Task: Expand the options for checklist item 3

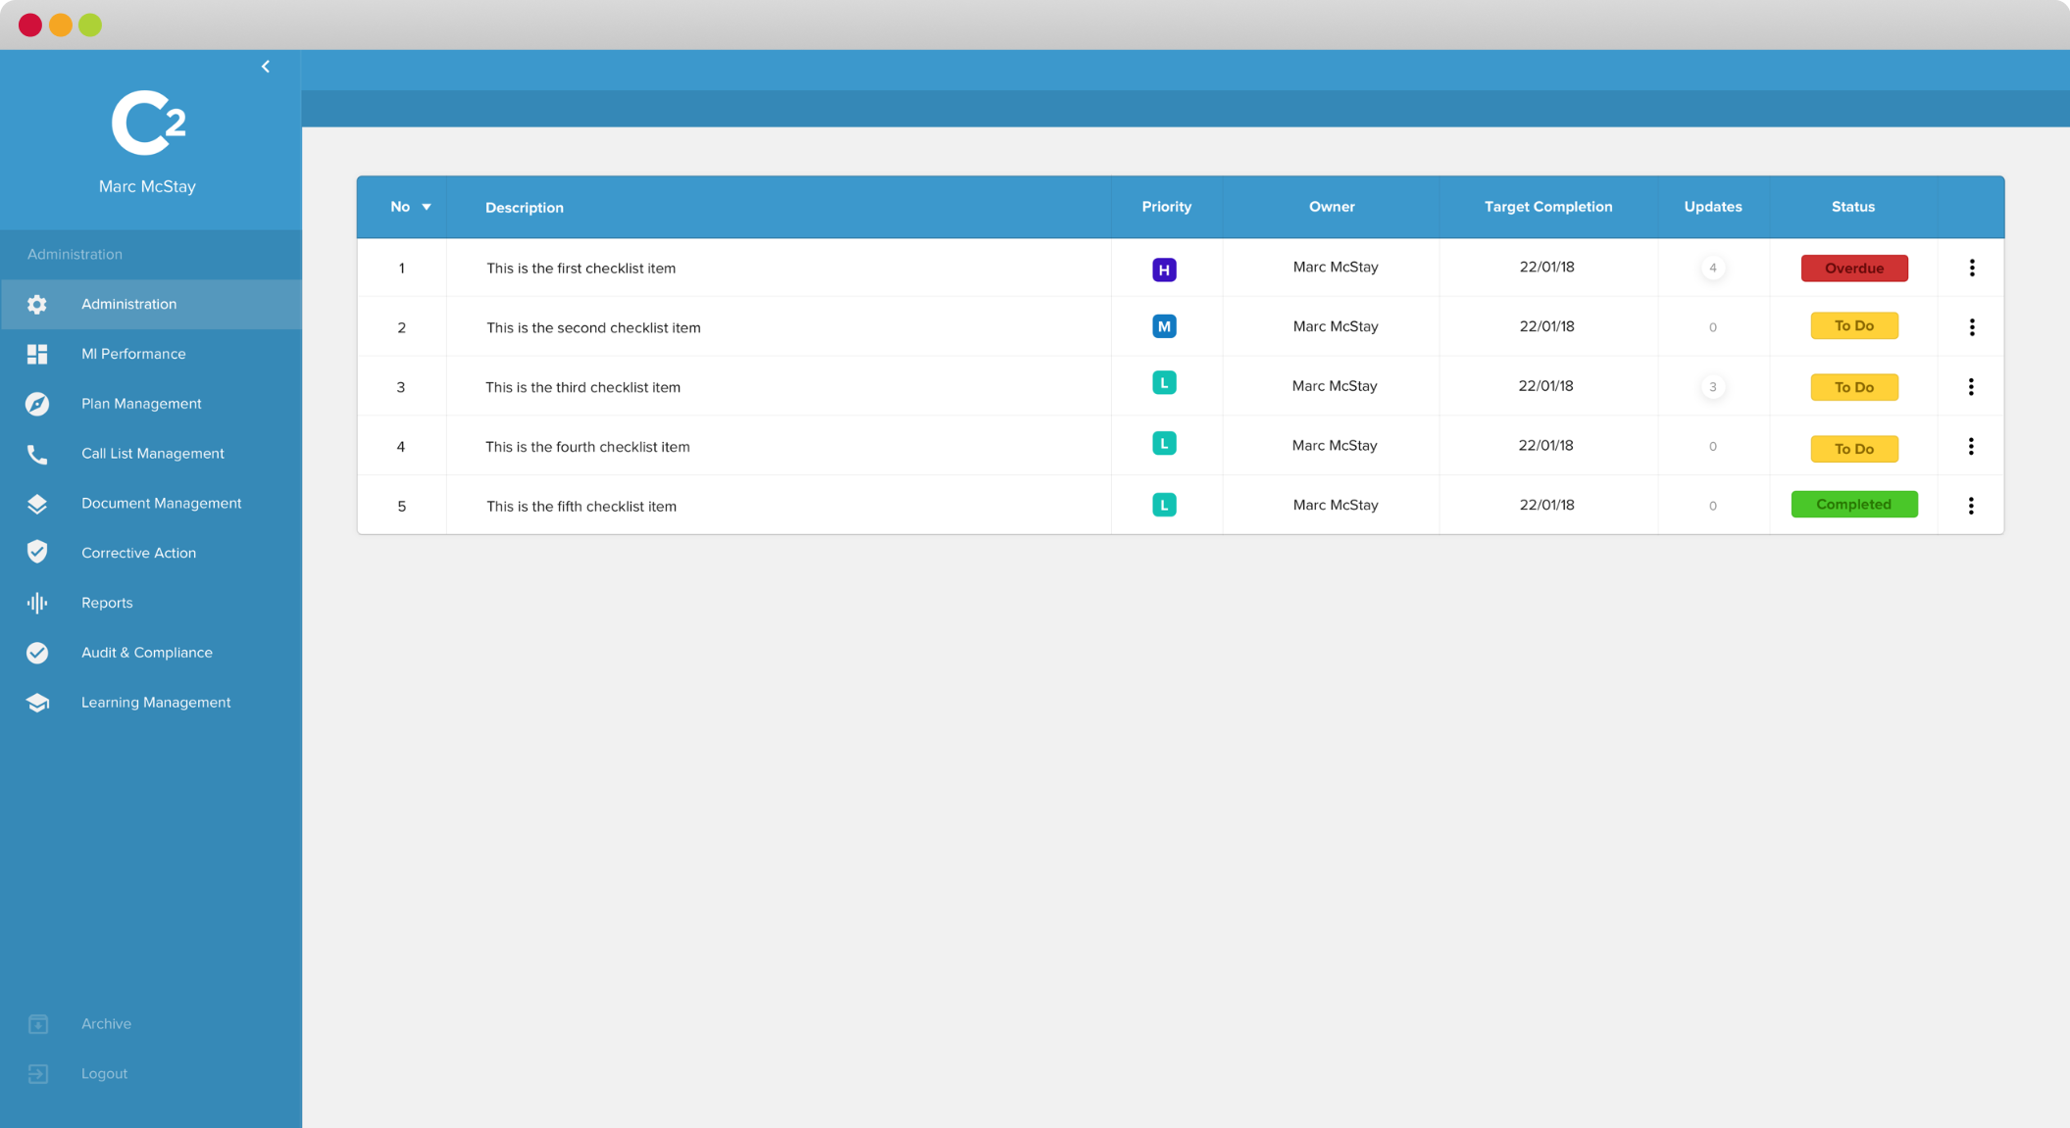Action: (x=1970, y=386)
